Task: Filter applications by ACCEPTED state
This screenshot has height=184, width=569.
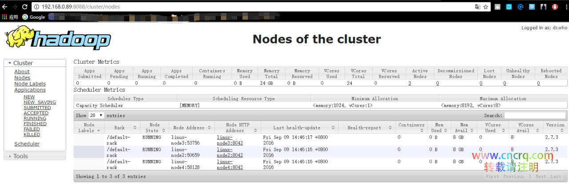Action: point(36,113)
